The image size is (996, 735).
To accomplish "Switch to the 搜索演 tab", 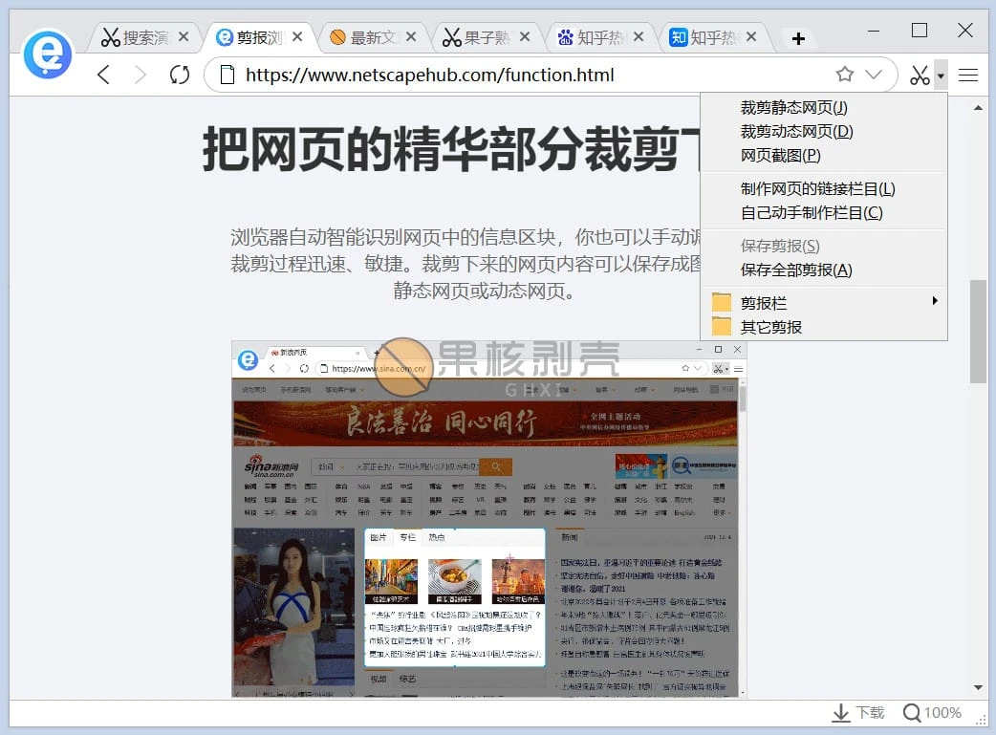I will 145,37.
